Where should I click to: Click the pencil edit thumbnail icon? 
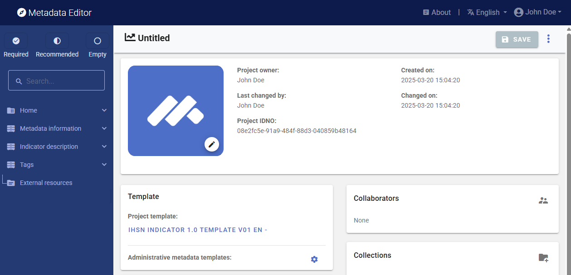(x=211, y=144)
